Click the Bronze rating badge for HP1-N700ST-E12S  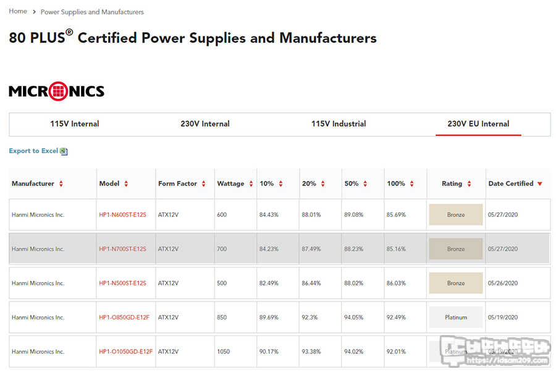pos(456,249)
